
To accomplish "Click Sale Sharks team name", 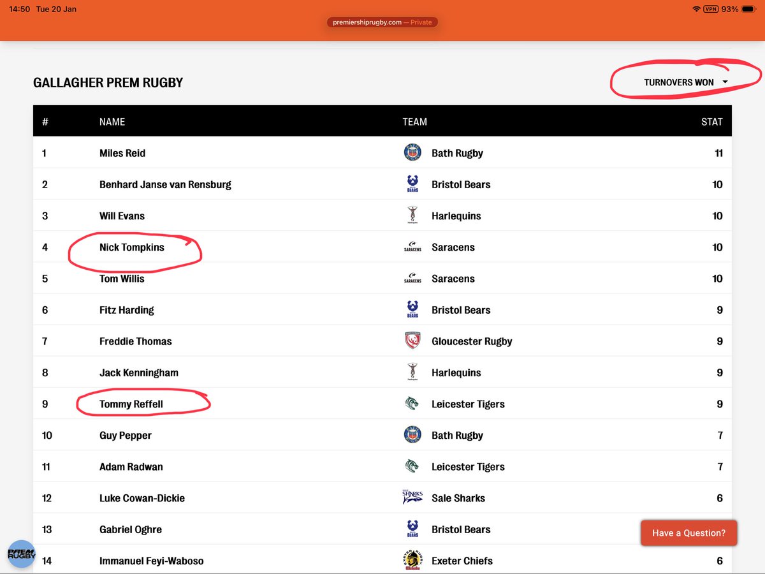I will (458, 497).
